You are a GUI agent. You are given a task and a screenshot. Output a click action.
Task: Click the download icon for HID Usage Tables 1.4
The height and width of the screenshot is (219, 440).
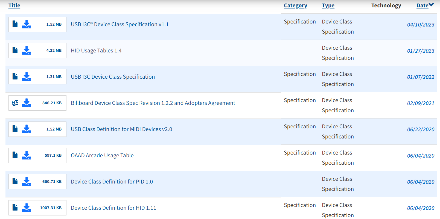pyautogui.click(x=27, y=51)
